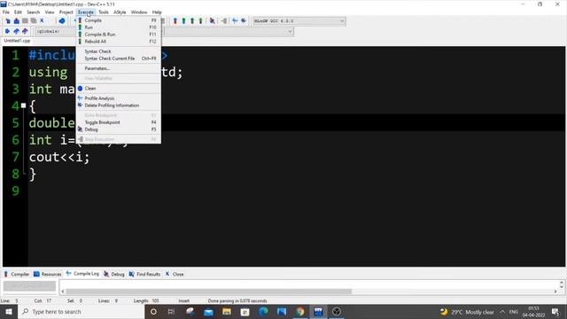567x319 pixels.
Task: Open the Search menu
Action: [33, 12]
